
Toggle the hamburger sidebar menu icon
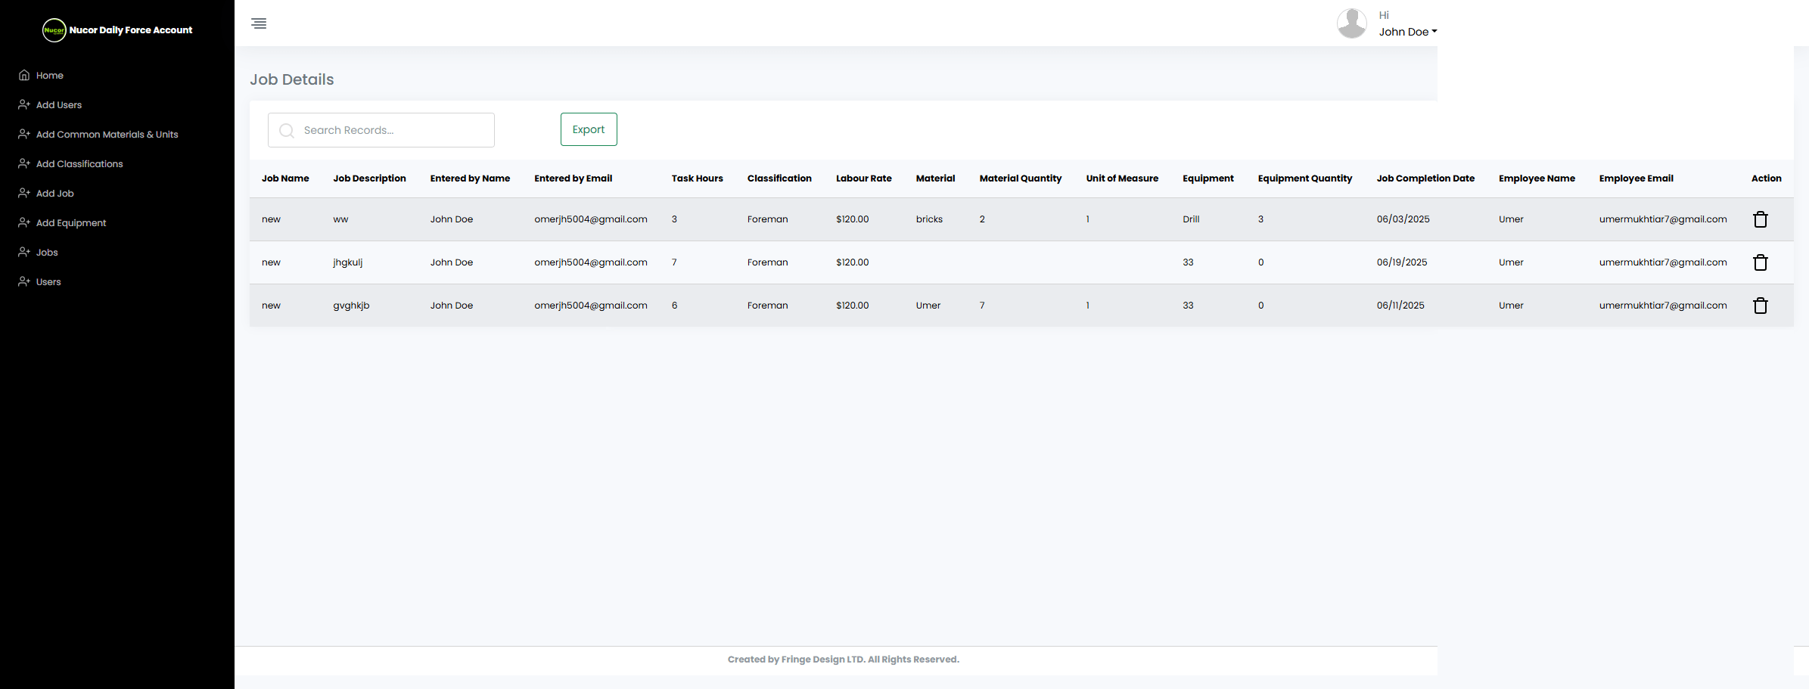point(259,23)
